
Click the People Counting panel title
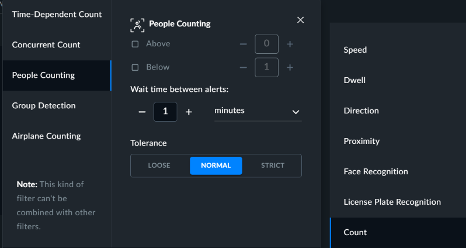coord(180,24)
